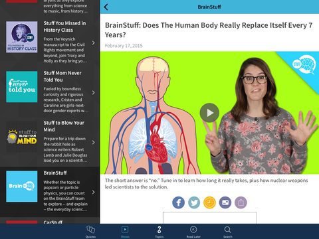This screenshot has width=319, height=239.
Task: Go back using the header arrow
Action: point(106,7)
